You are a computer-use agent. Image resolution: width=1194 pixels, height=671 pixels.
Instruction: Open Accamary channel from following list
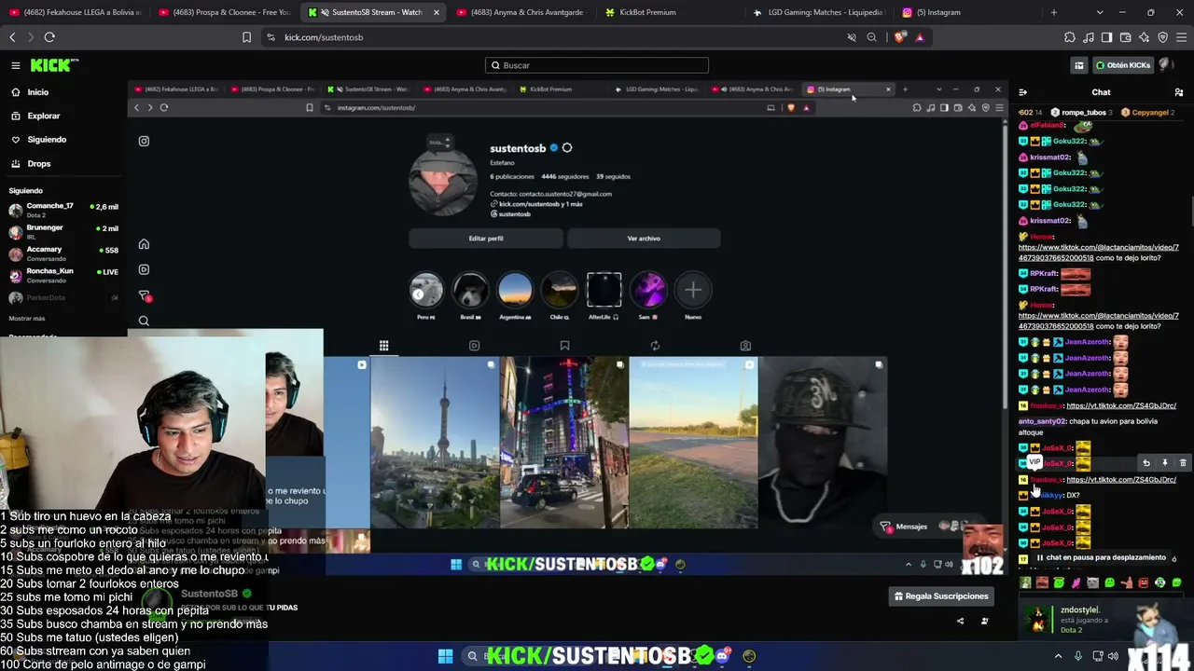click(63, 253)
